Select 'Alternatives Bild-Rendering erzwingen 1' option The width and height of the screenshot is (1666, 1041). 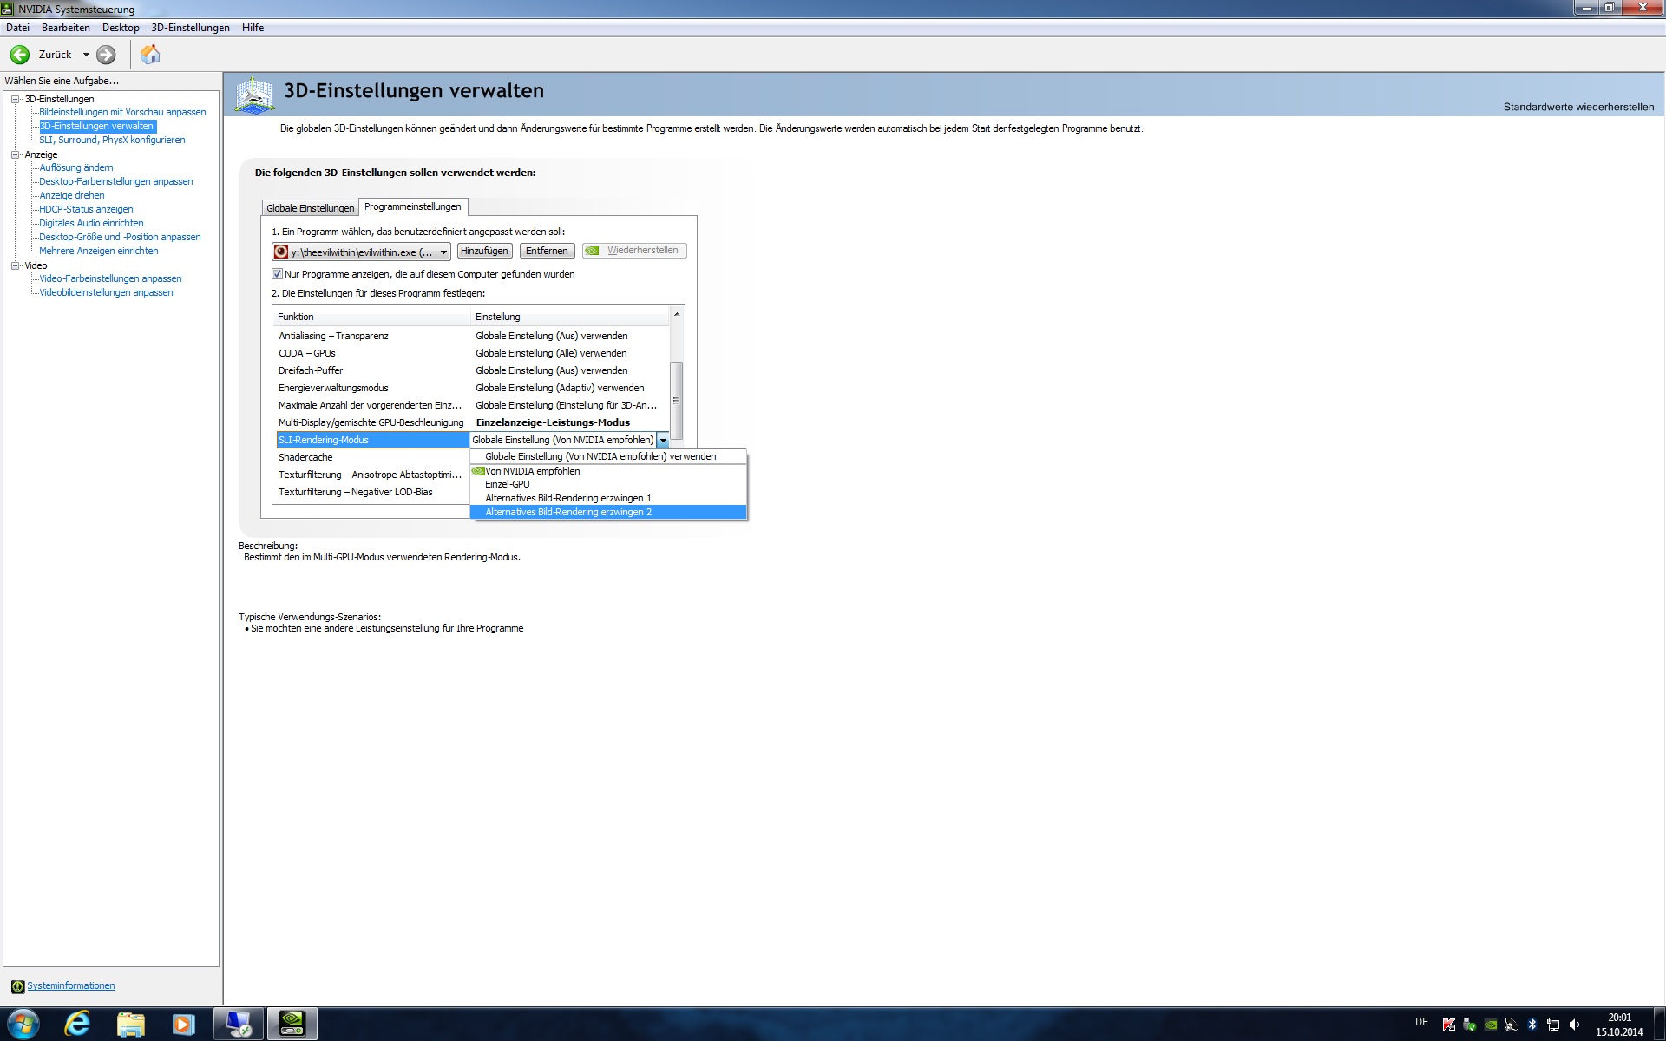[x=567, y=498]
